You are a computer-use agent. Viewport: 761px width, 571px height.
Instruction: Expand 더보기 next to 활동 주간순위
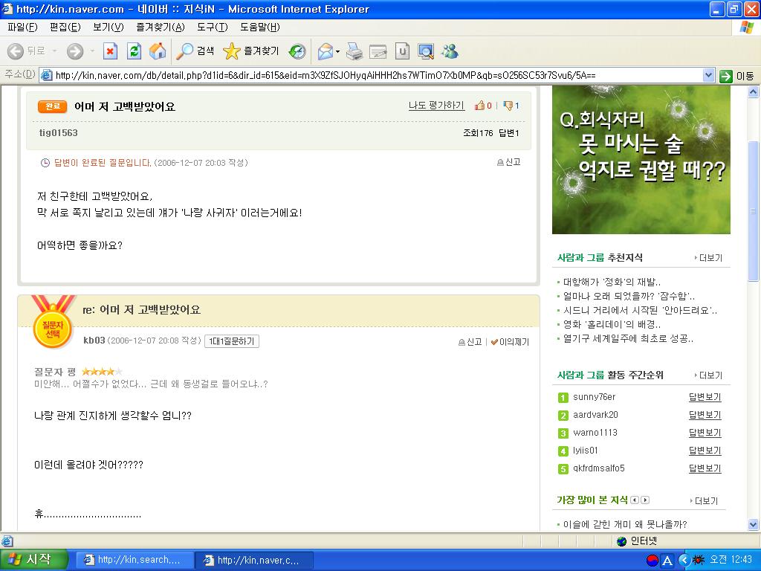tap(708, 375)
